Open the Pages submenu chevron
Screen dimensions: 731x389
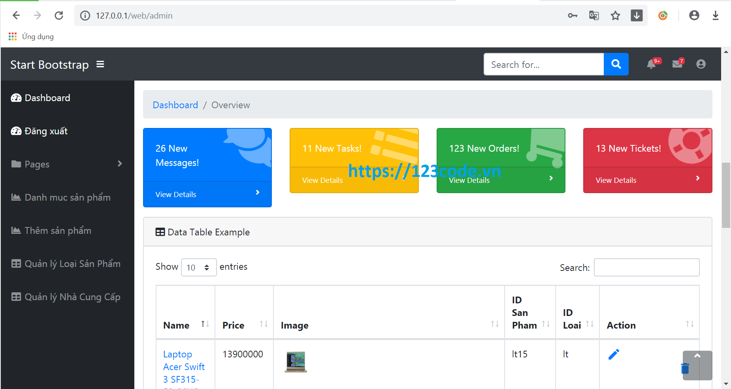pyautogui.click(x=120, y=163)
